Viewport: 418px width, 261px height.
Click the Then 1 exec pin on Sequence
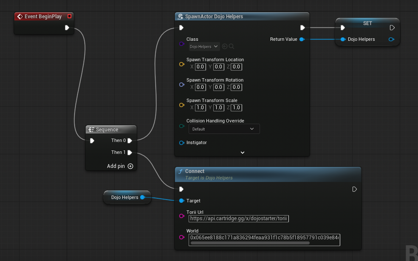coord(130,152)
